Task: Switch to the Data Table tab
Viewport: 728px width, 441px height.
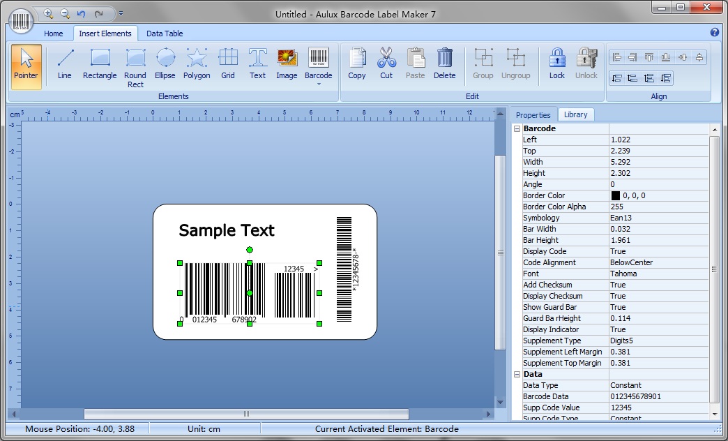Action: tap(165, 33)
